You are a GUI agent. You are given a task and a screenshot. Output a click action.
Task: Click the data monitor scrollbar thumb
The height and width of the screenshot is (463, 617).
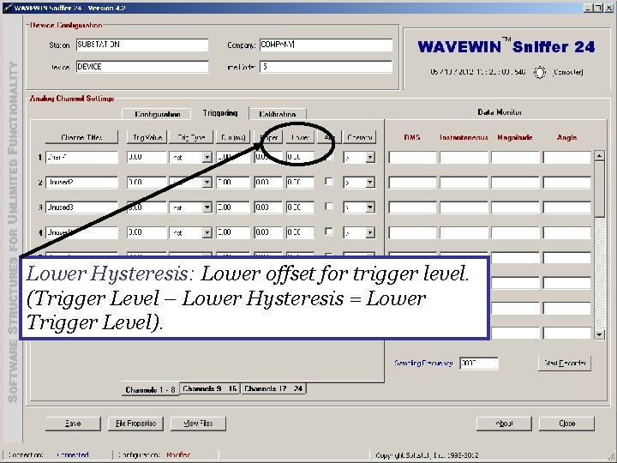point(599,189)
